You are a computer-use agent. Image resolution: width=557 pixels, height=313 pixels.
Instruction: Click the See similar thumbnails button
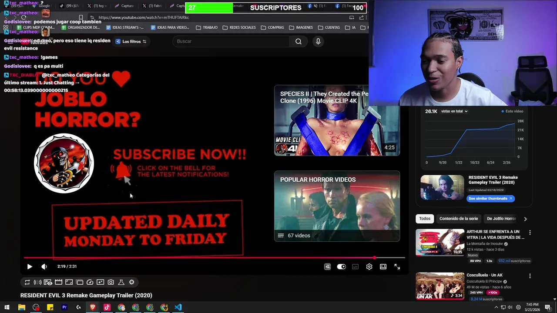tap(490, 198)
